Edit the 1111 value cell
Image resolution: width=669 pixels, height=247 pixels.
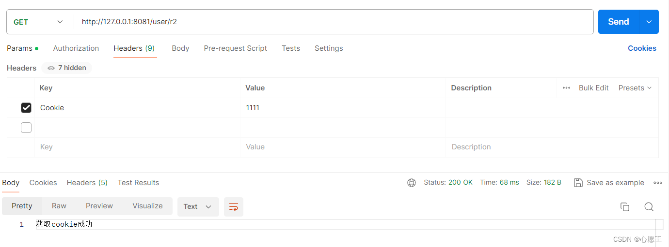(x=343, y=108)
